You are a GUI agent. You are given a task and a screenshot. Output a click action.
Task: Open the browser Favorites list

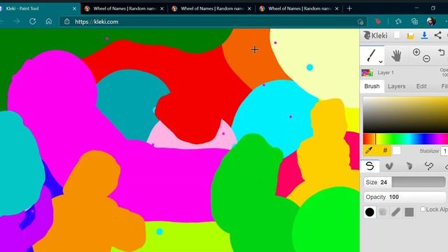tap(398, 22)
